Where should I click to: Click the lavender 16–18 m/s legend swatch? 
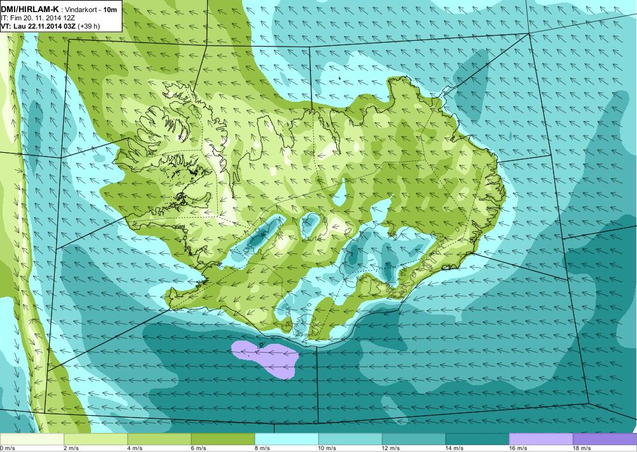pos(541,439)
